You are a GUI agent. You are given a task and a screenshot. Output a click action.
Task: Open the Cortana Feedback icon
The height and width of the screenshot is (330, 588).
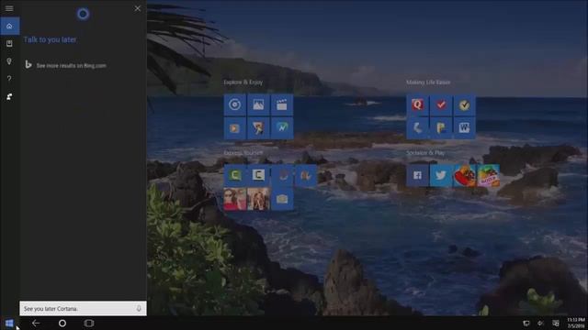(x=9, y=96)
